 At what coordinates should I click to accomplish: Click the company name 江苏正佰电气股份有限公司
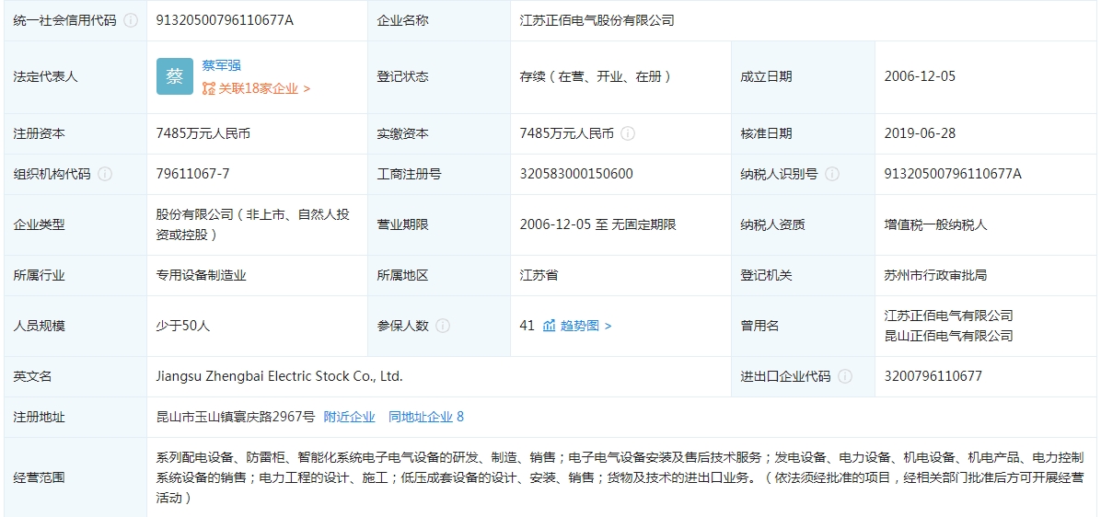597,20
